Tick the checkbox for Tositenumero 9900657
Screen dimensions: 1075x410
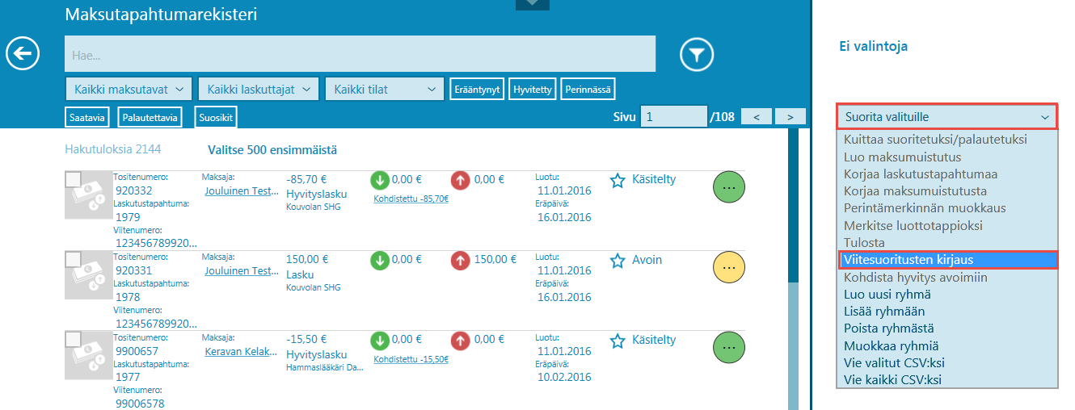(73, 339)
